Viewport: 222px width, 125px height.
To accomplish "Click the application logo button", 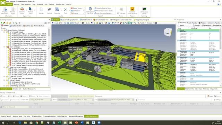I will (3, 3).
